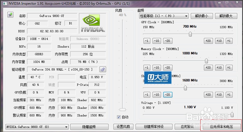Decrease Memory Clock by 10 MHz
Screen dimensions: 243x132
pyautogui.click(x=157, y=68)
